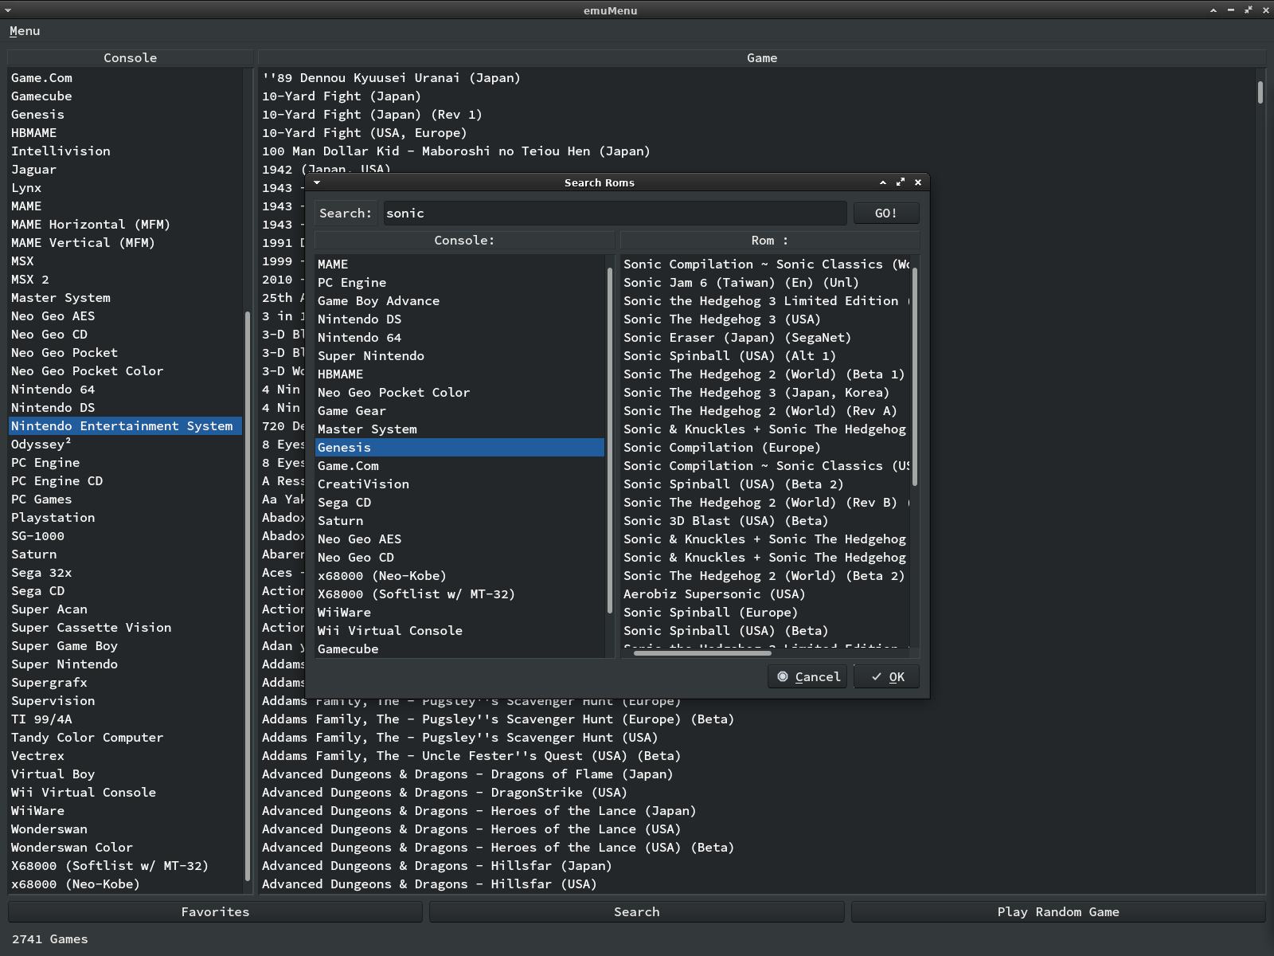Select Neo Geo Pocket Color in the dialog

coord(459,393)
